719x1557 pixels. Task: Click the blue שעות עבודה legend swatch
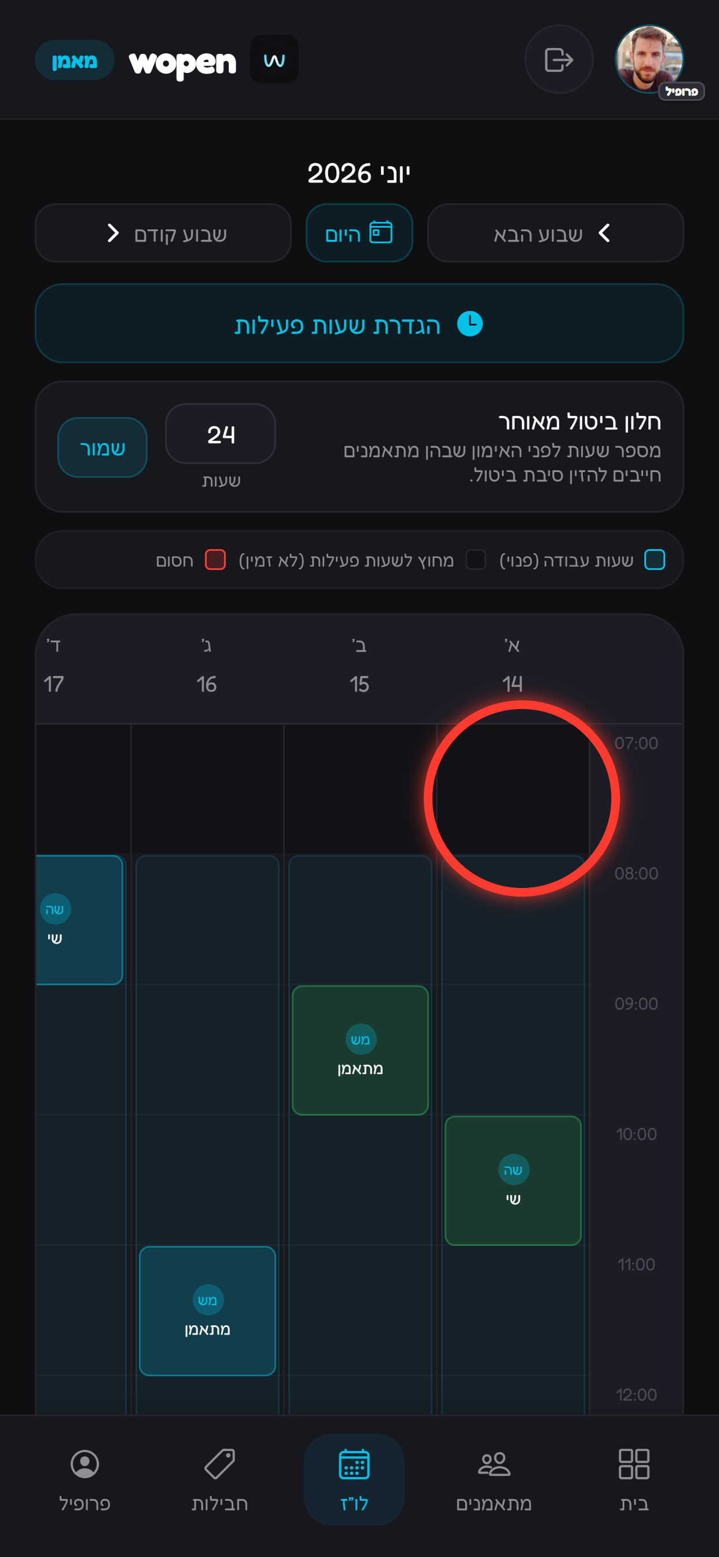click(x=654, y=560)
